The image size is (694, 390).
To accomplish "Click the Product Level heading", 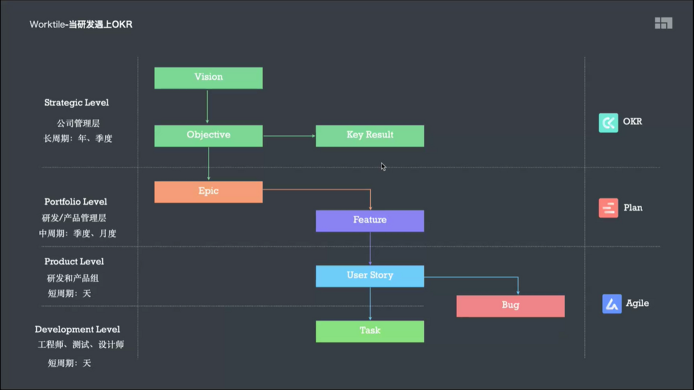I will (x=74, y=262).
